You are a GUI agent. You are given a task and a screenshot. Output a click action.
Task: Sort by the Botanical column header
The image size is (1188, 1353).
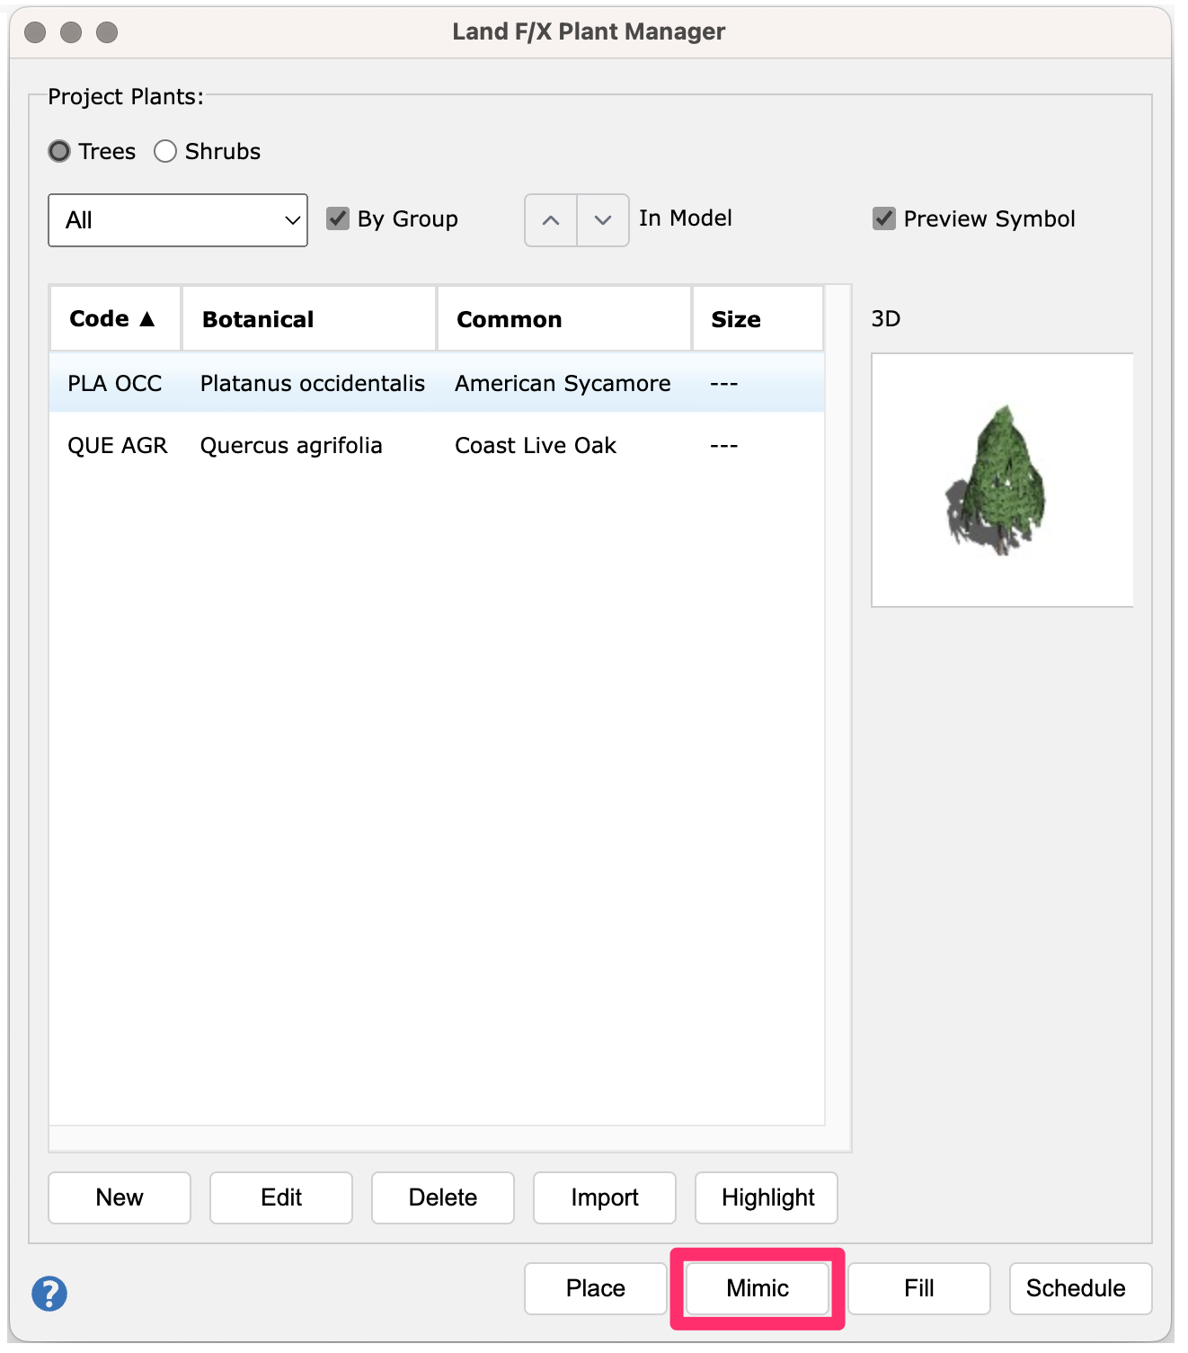click(x=309, y=319)
